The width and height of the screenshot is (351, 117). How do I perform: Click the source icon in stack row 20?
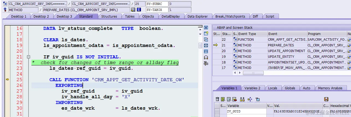coord(235,51)
